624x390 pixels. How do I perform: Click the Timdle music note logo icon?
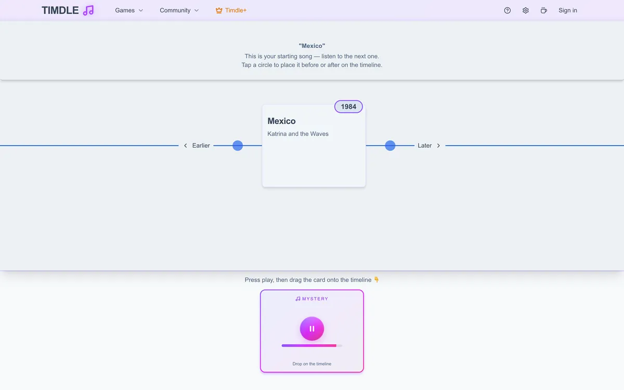pos(88,10)
